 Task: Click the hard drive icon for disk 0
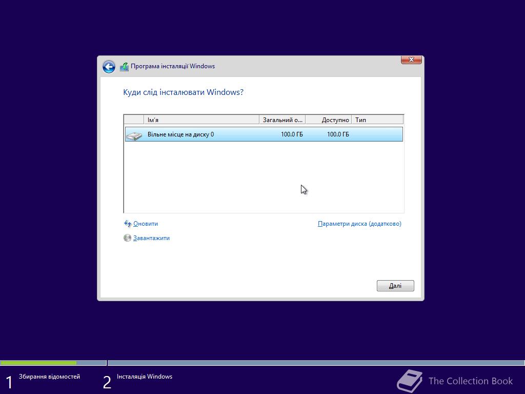point(134,135)
